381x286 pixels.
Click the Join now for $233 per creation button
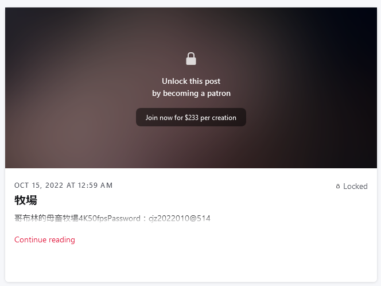[191, 117]
